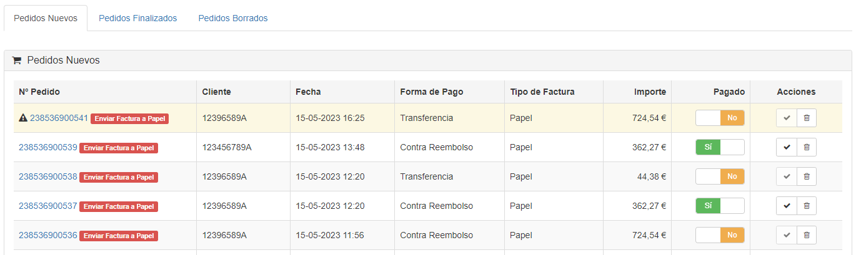Click the checkmark icon for order 238536900541

787,118
